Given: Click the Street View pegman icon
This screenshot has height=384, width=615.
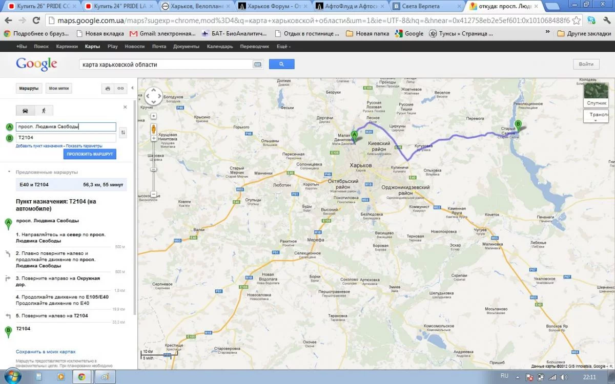Looking at the screenshot, I should coord(154,129).
